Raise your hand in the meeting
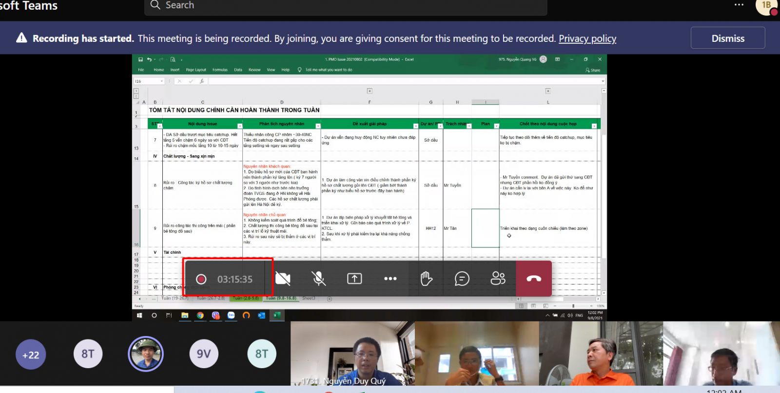The image size is (780, 393). [426, 279]
